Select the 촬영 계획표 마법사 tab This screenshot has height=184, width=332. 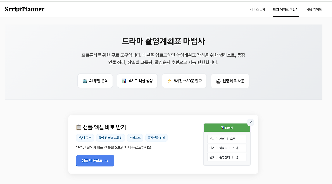click(x=286, y=9)
